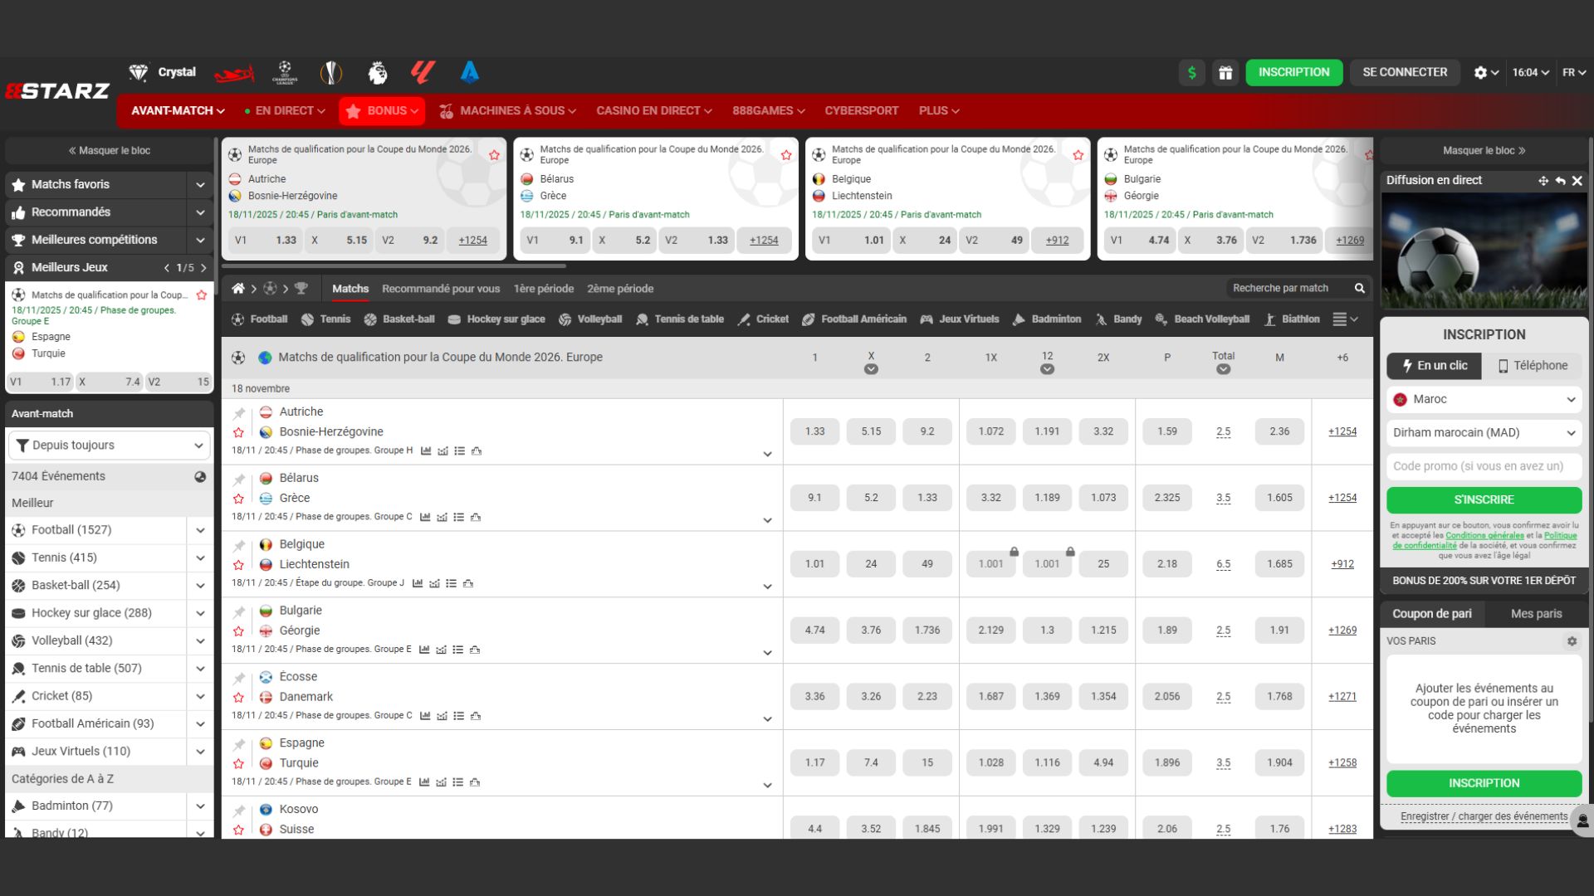Click the Code promo input field
Viewport: 1594px width, 896px height.
pyautogui.click(x=1483, y=466)
